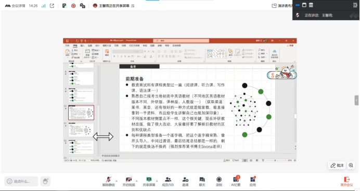Image resolution: width=360 pixels, height=191 pixels.
Task: Select the 视图 ribbon tab
Action: (152, 46)
